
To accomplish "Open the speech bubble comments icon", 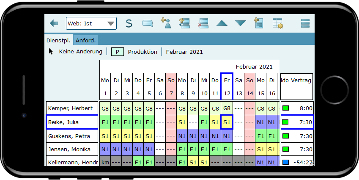I will tap(147, 23).
